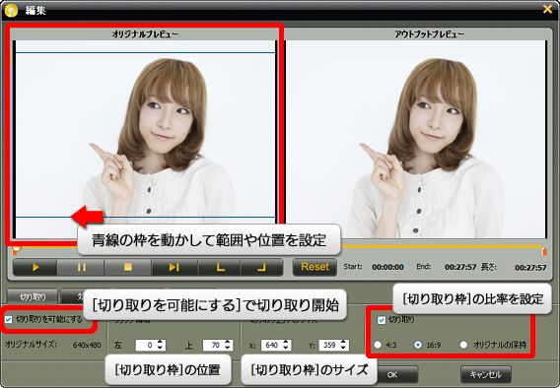Confirm edits with the OK button
The height and width of the screenshot is (388, 560).
point(391,375)
